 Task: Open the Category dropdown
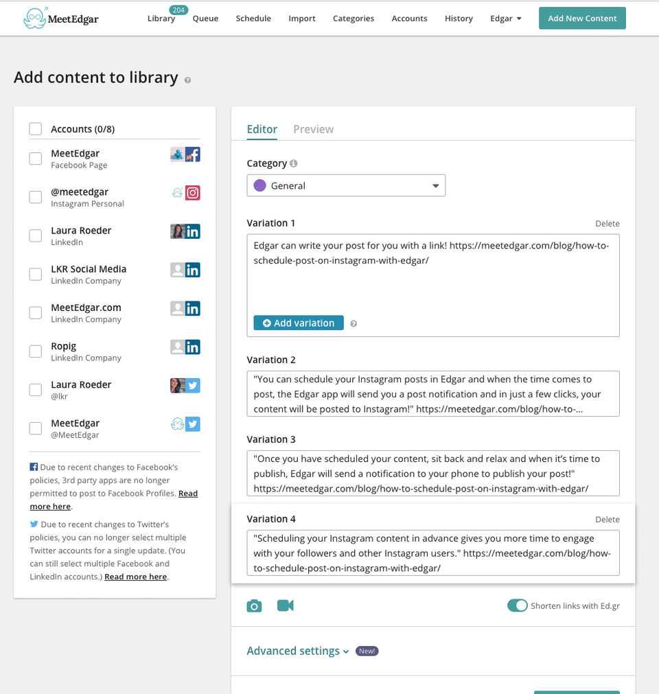pyautogui.click(x=346, y=185)
